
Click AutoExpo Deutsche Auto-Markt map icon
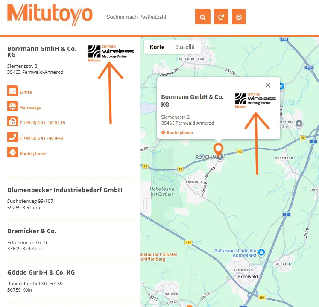pyautogui.click(x=261, y=252)
